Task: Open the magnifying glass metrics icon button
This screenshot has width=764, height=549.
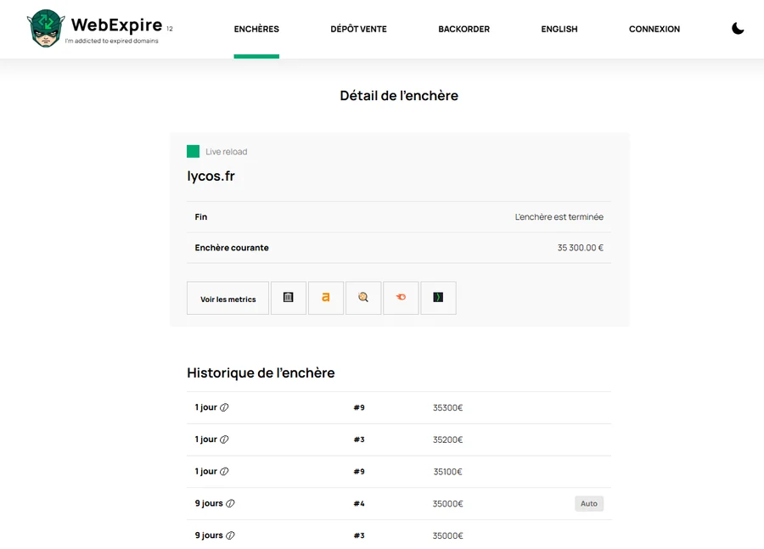Action: pos(363,298)
